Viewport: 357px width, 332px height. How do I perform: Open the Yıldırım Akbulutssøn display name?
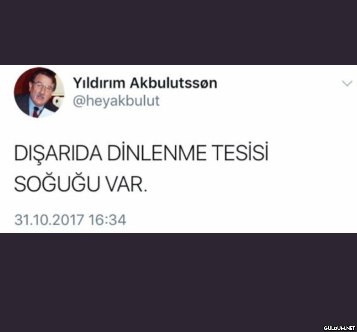coord(145,83)
